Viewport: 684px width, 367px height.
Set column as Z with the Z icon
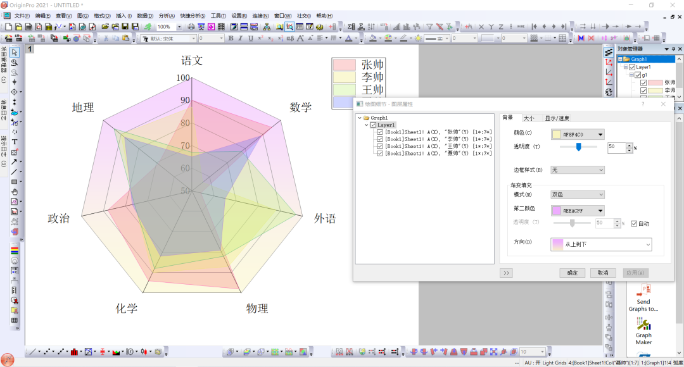click(x=501, y=27)
